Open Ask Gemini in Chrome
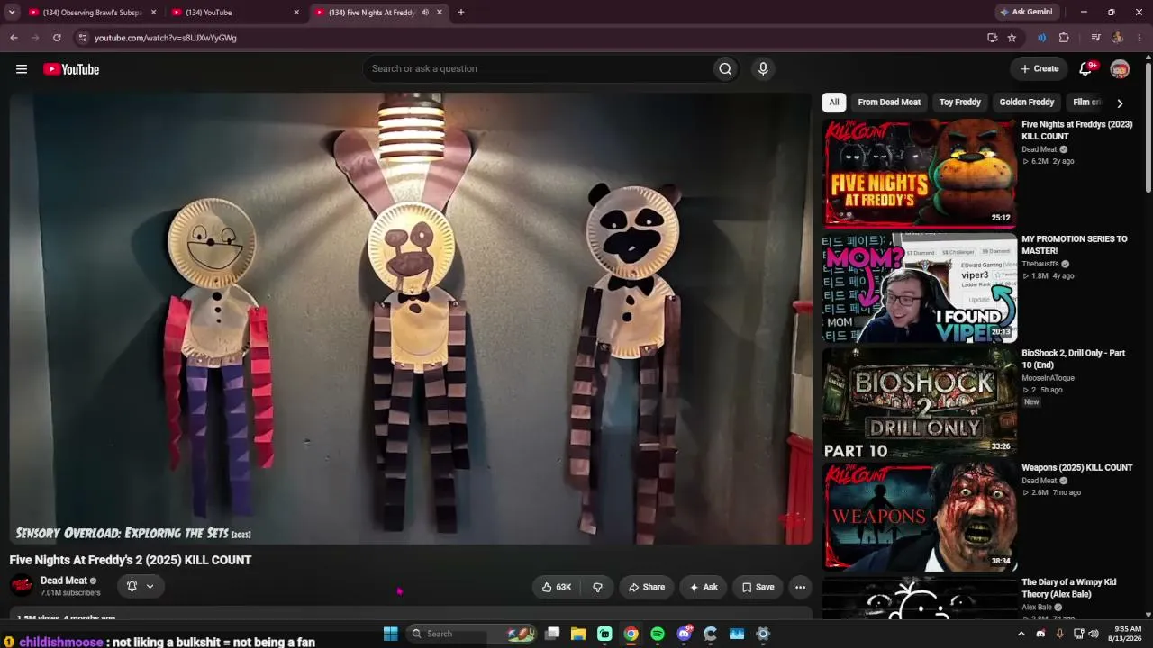This screenshot has width=1153, height=648. point(1026,13)
